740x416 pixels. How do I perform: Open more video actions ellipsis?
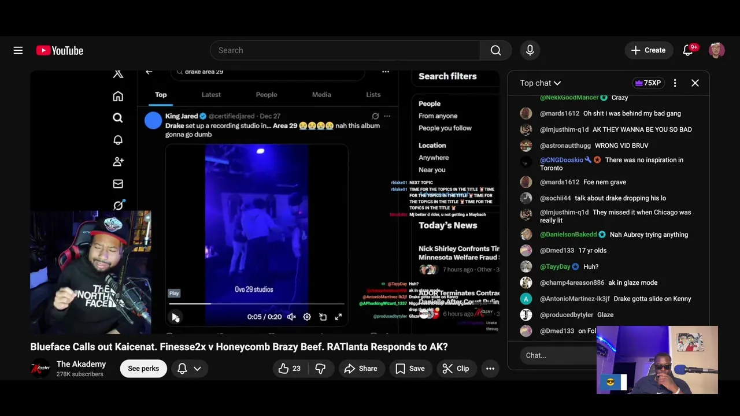[x=490, y=369]
